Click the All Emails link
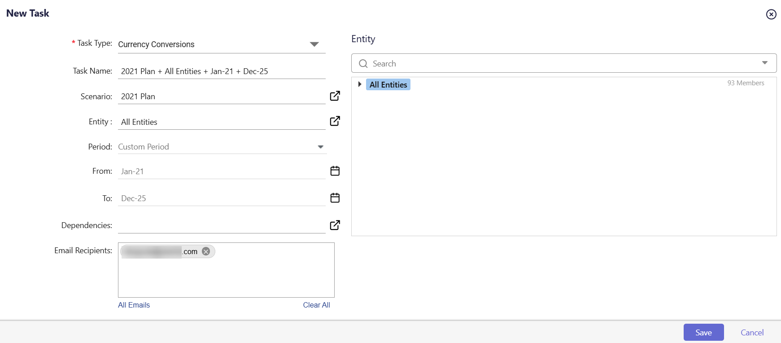The width and height of the screenshot is (781, 343). pyautogui.click(x=134, y=305)
